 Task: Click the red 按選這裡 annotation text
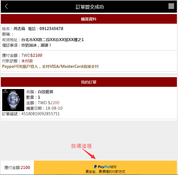[81, 146]
